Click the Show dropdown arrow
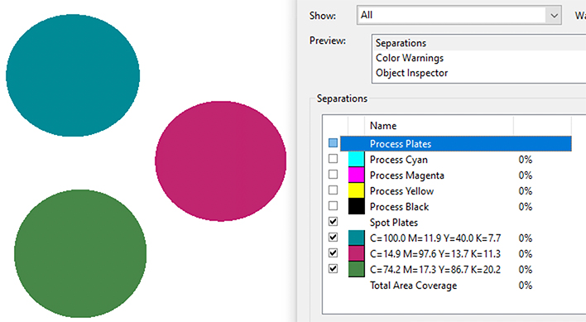Viewport: 586px width, 322px height. click(554, 16)
